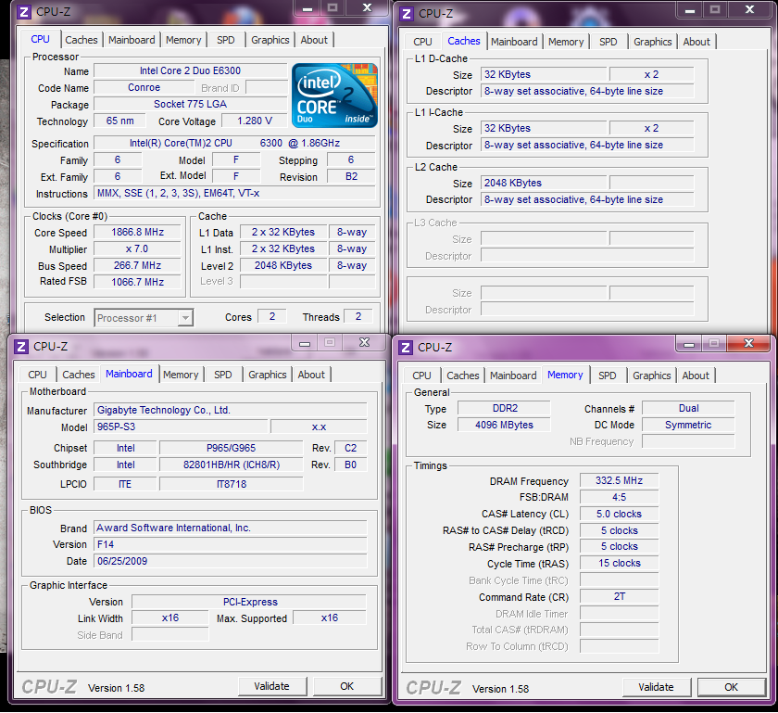Click the Intel Core 2 Duo logo
This screenshot has width=778, height=713.
point(334,95)
